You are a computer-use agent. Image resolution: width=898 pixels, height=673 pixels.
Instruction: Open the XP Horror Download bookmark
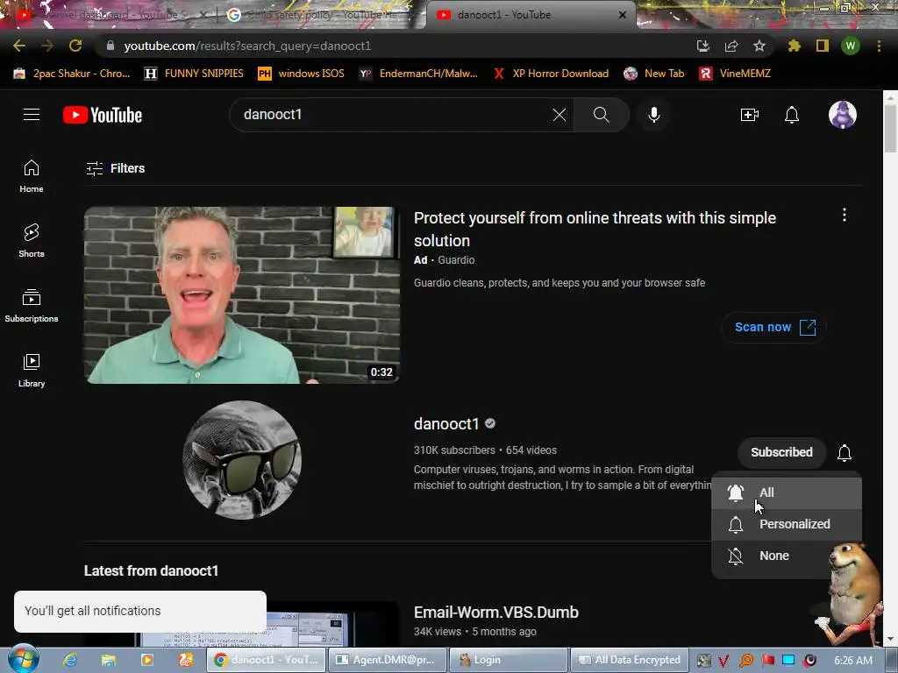pyautogui.click(x=551, y=74)
